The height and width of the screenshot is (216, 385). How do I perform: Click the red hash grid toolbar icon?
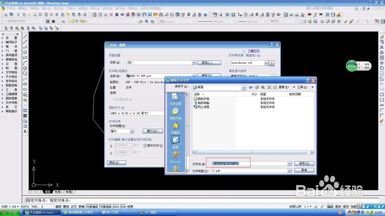(x=111, y=15)
